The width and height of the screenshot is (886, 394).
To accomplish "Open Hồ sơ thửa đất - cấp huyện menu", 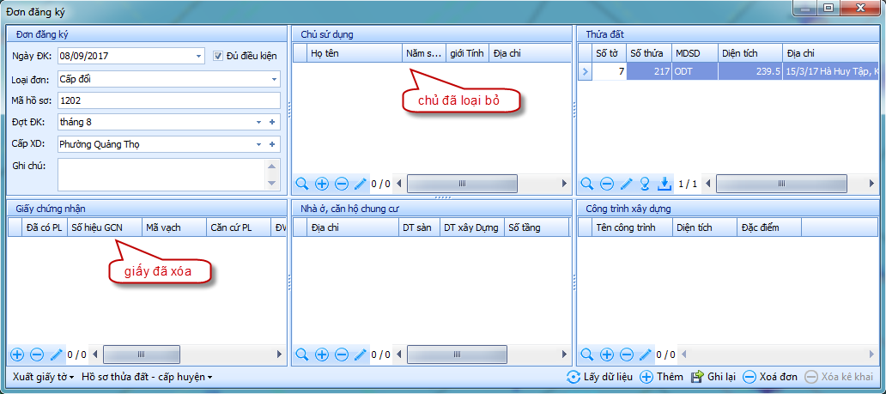I will coord(147,377).
